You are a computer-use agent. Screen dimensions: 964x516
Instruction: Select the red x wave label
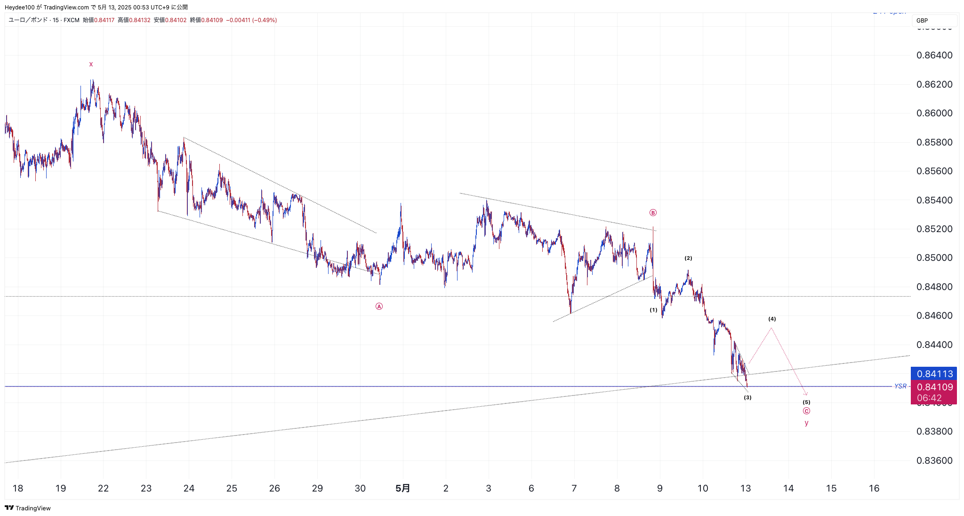pyautogui.click(x=91, y=64)
